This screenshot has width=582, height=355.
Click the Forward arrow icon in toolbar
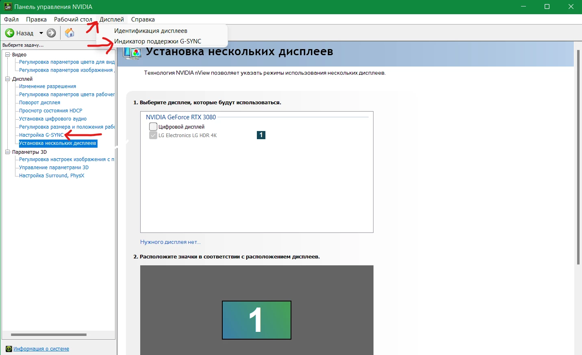point(51,33)
